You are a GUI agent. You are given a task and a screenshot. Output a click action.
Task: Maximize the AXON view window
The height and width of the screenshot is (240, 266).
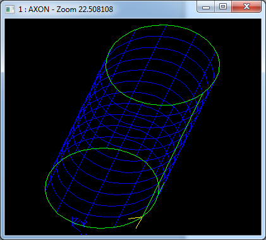click(x=223, y=7)
